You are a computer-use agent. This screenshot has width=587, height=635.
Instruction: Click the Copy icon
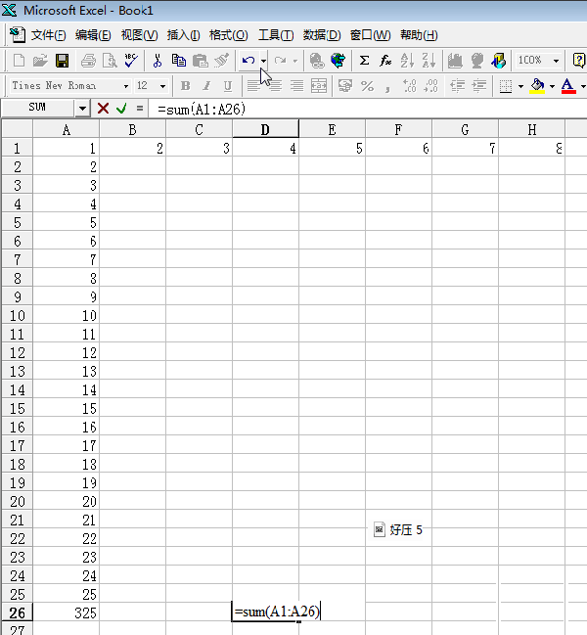point(178,61)
